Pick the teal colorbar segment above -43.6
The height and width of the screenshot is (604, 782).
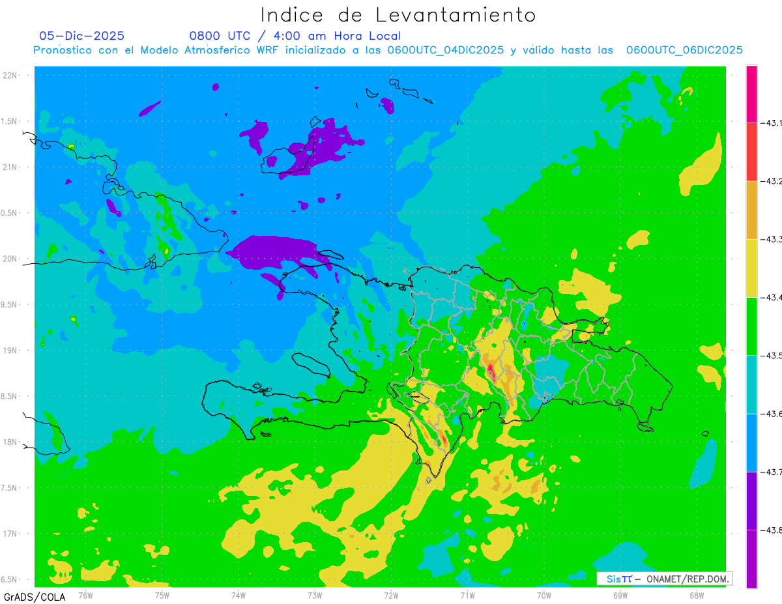(x=751, y=384)
